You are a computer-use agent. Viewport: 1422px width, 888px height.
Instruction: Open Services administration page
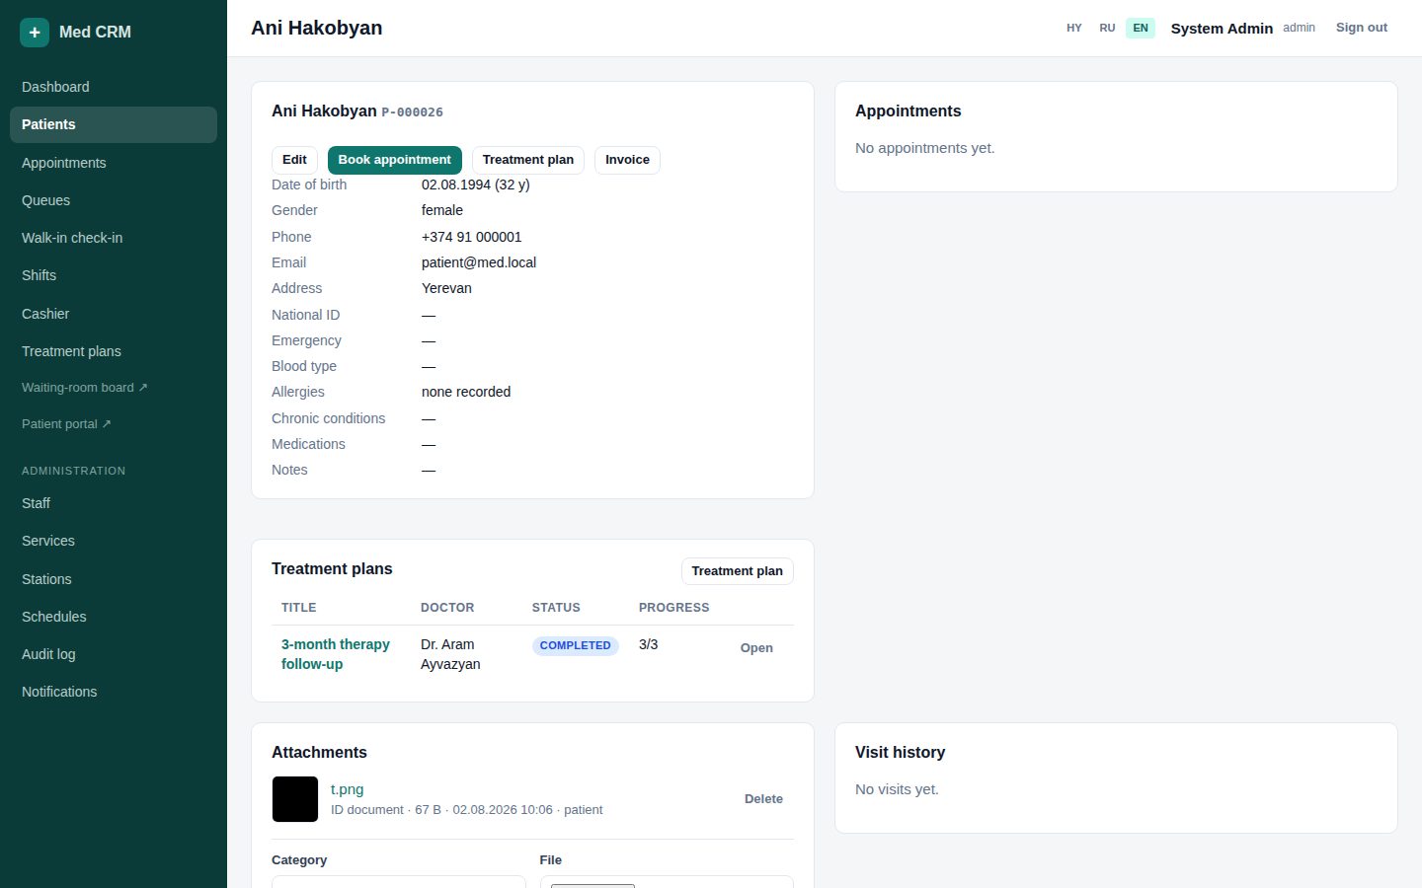pos(114,541)
